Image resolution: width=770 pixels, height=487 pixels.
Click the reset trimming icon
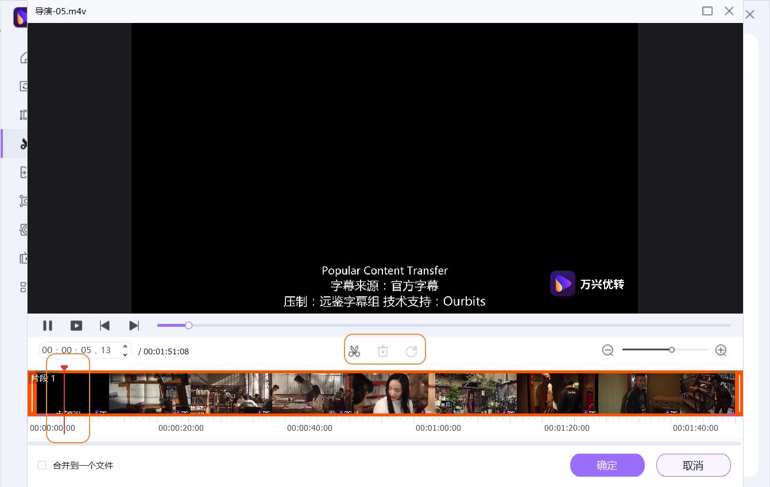(412, 350)
